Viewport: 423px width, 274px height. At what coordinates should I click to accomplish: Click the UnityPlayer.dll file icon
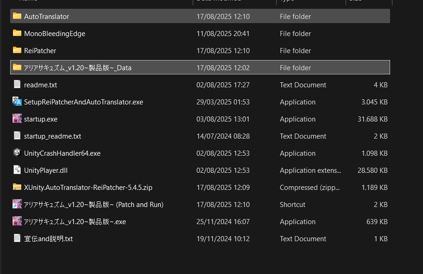17,170
